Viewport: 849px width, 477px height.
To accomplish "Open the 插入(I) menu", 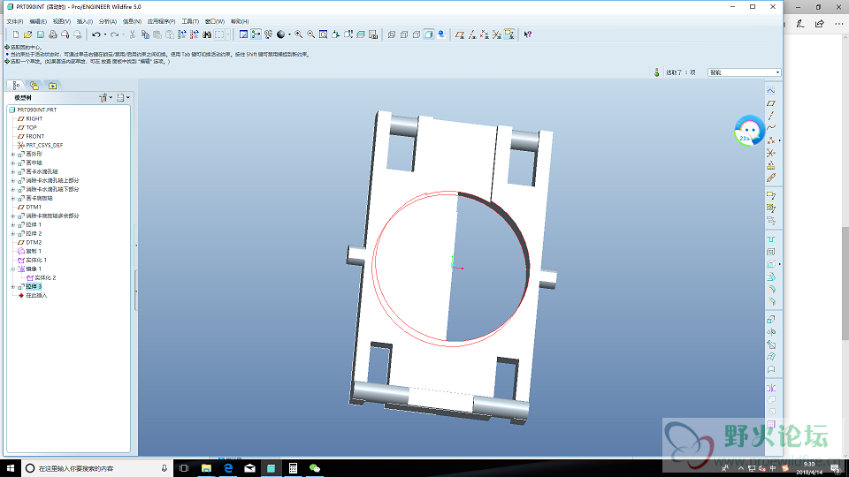I will [x=85, y=21].
